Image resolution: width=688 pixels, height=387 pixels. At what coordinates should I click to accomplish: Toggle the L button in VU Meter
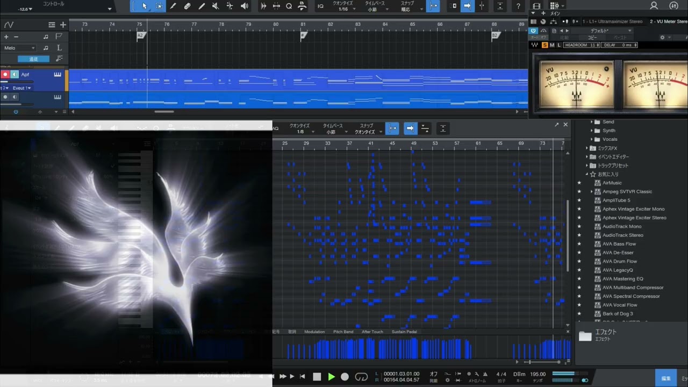[x=558, y=45]
